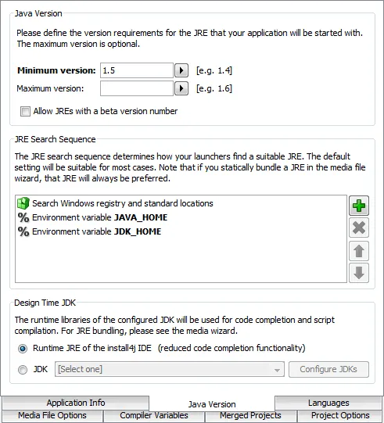Switch to the Languages tab
This screenshot has height=423, width=384.
[x=328, y=403]
